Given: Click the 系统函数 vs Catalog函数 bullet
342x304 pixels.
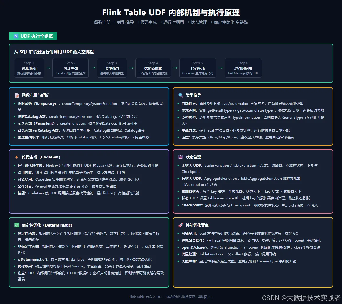Looking at the screenshot, I should 81,130.
